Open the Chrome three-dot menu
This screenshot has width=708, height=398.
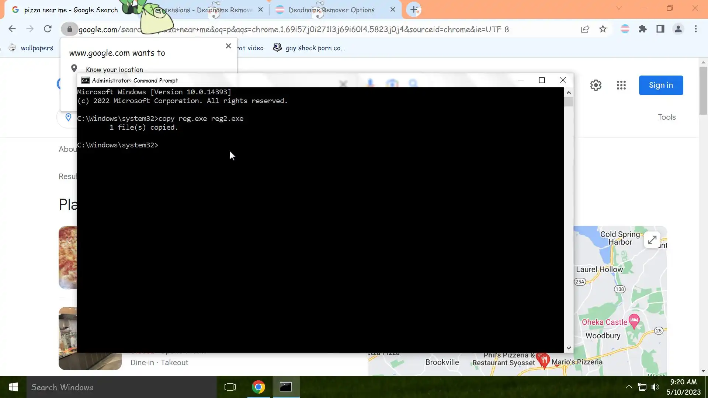coord(695,29)
